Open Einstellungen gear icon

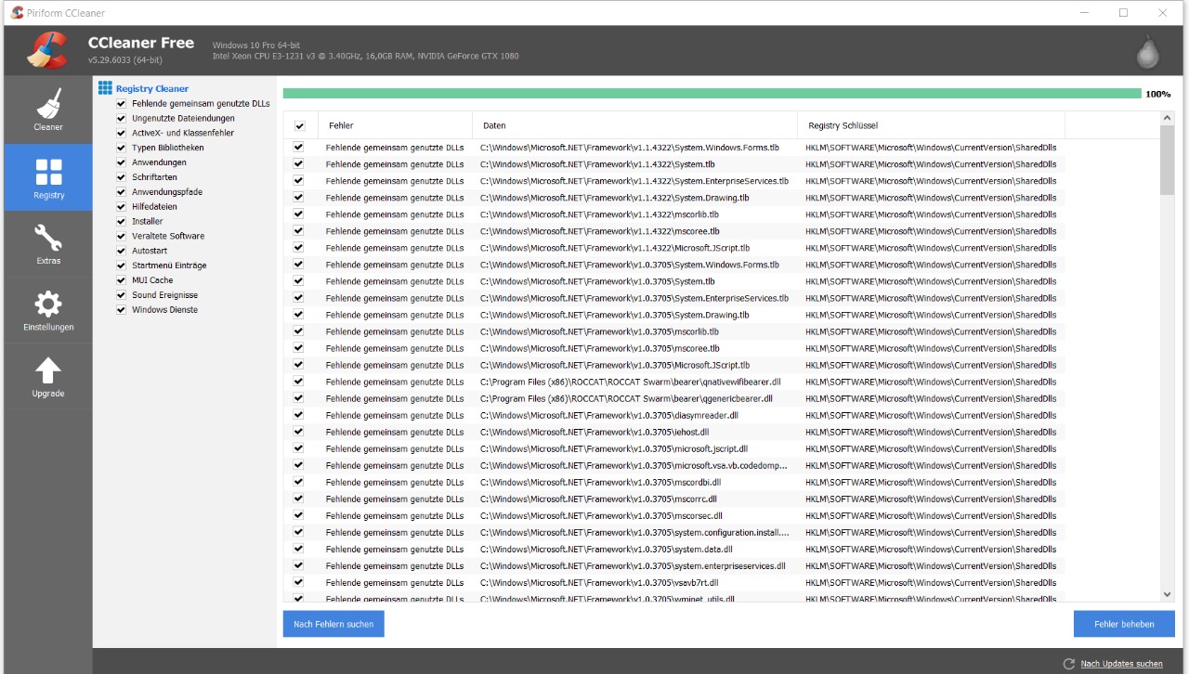(48, 305)
